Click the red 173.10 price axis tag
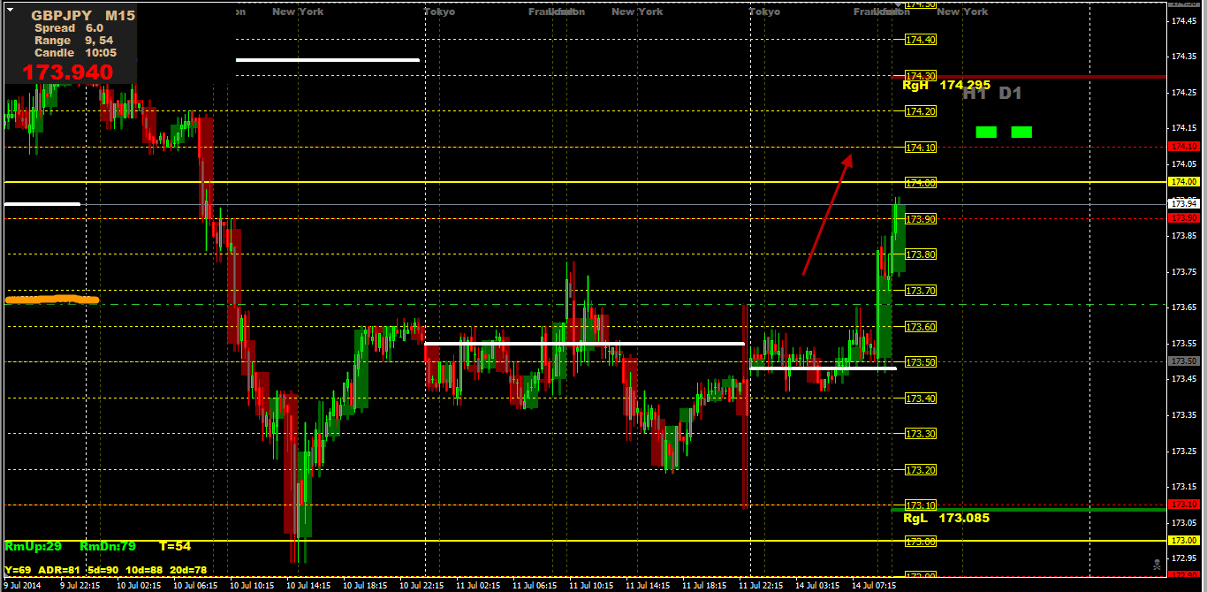 (x=1184, y=504)
